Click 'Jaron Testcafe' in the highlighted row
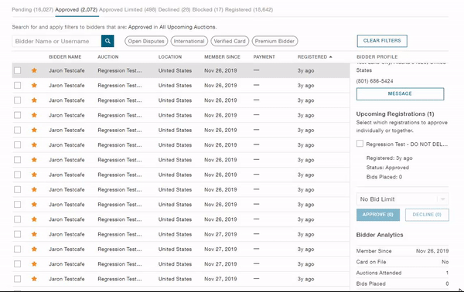The height and width of the screenshot is (292, 464). click(x=67, y=70)
